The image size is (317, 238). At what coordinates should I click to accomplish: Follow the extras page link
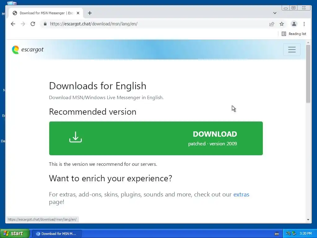(241, 194)
